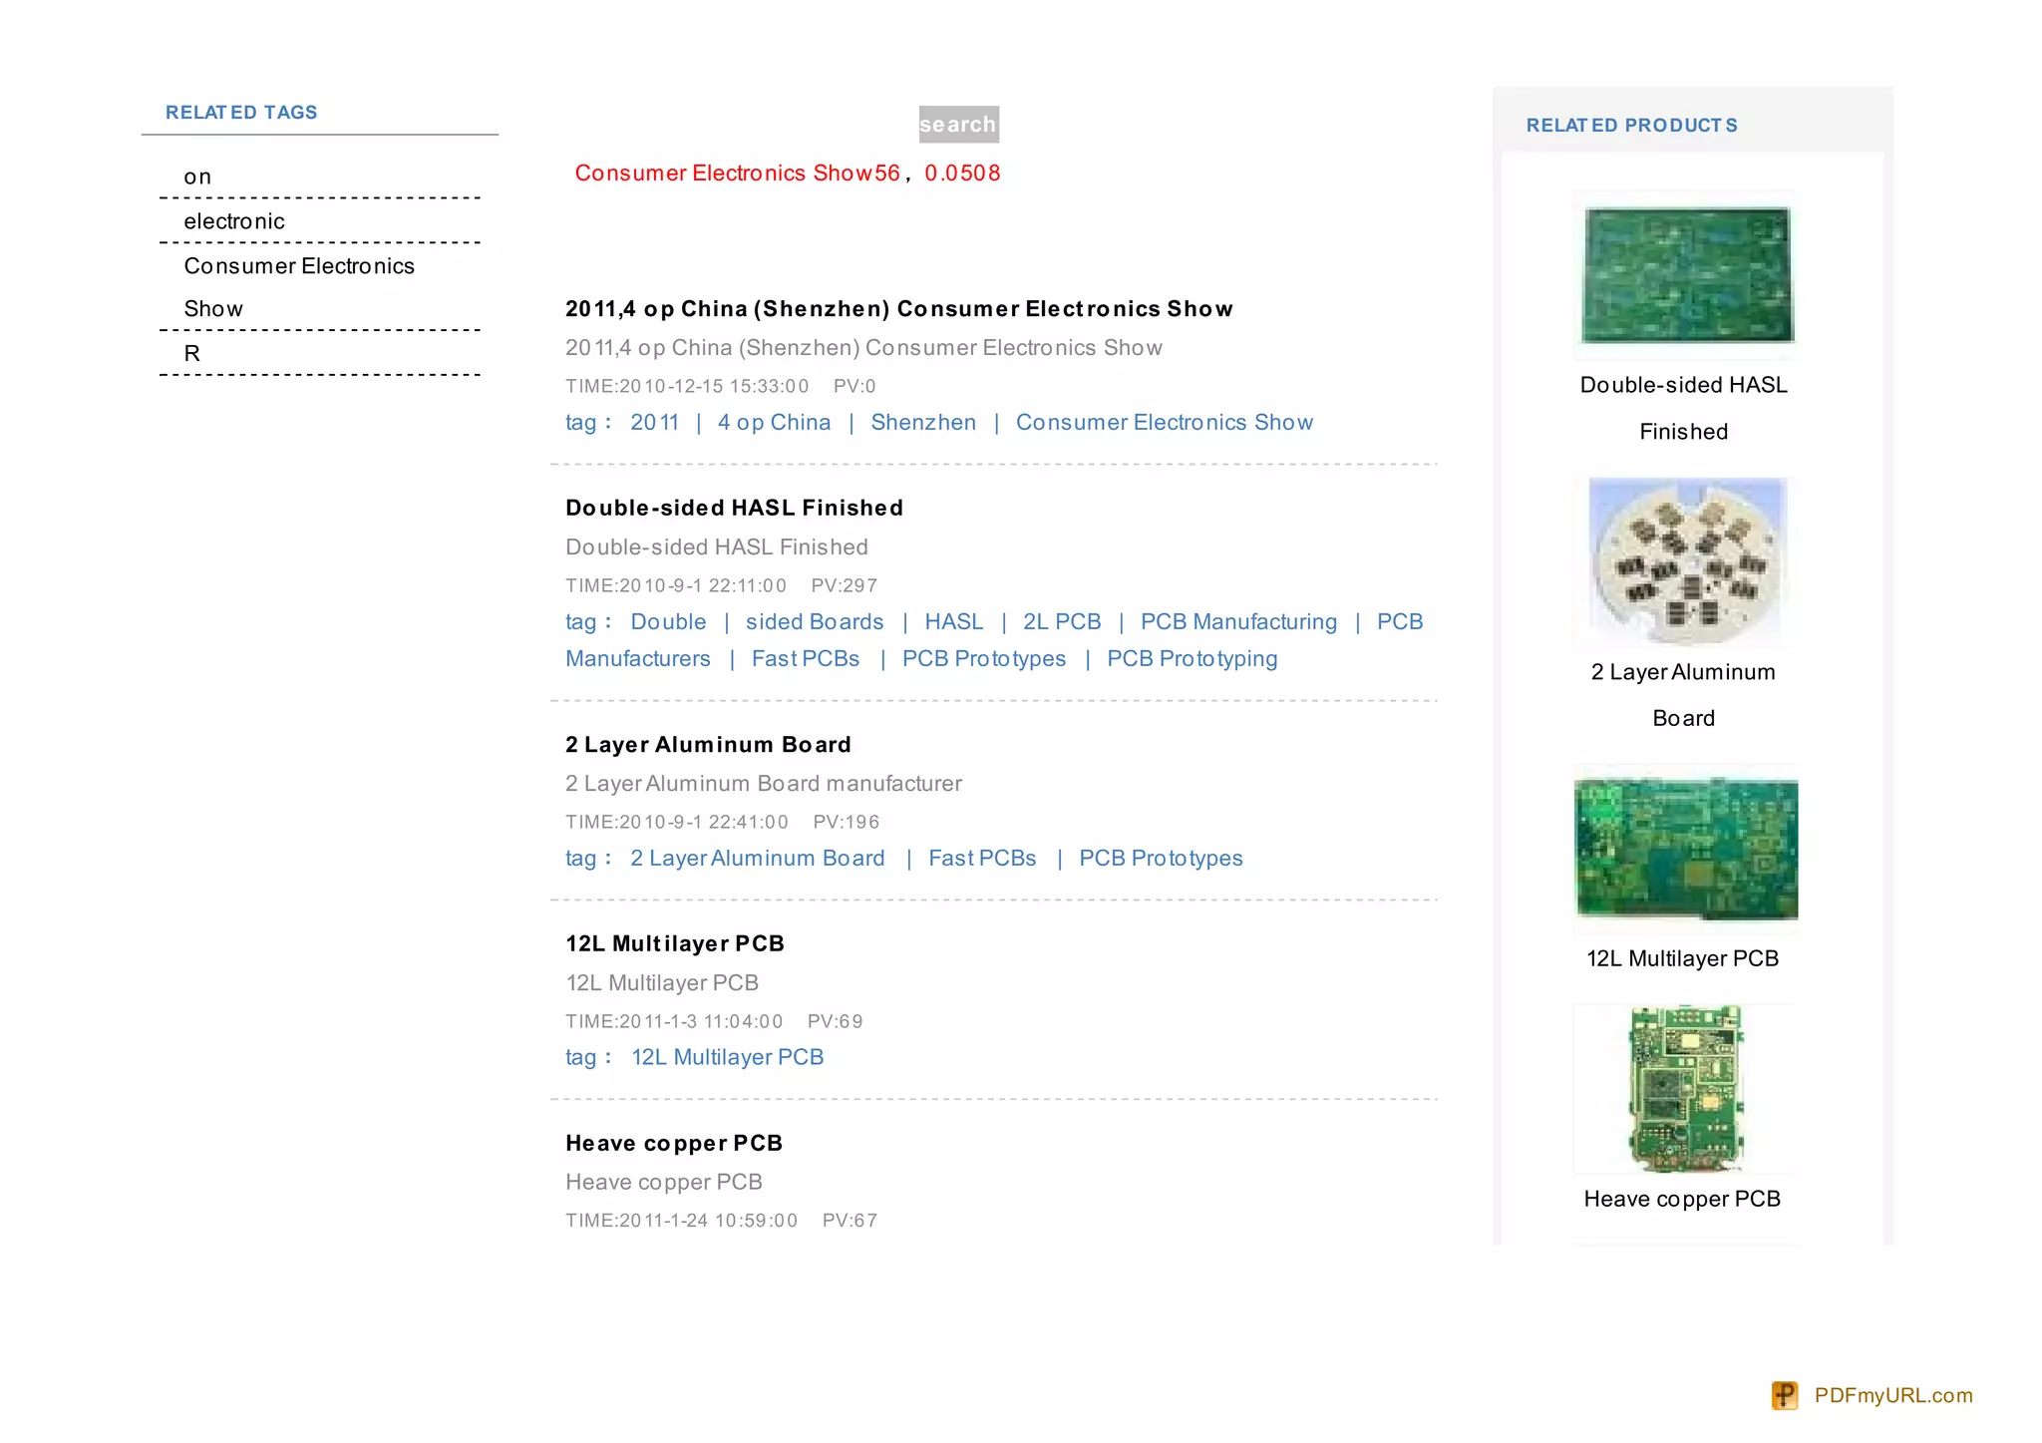This screenshot has height=1443, width=2042.
Task: Open the 2 Layer Aluminum Board thumbnail
Action: [1686, 562]
